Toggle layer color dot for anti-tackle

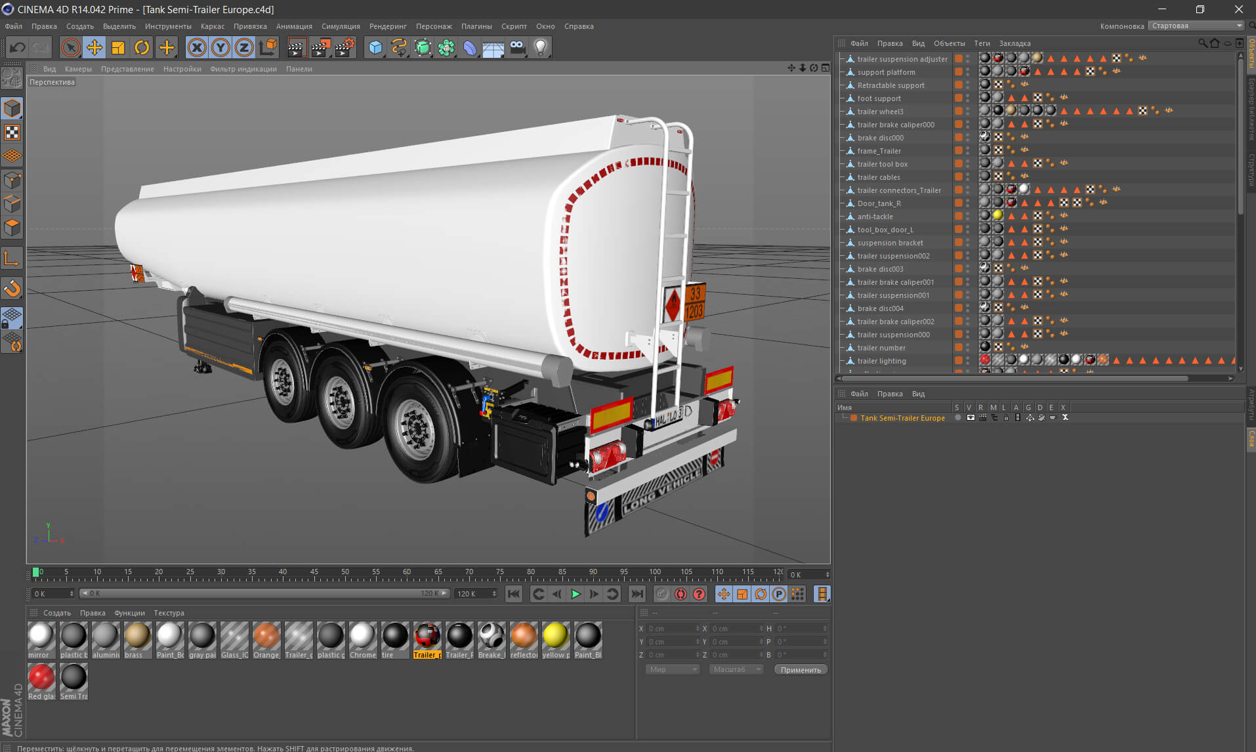959,216
